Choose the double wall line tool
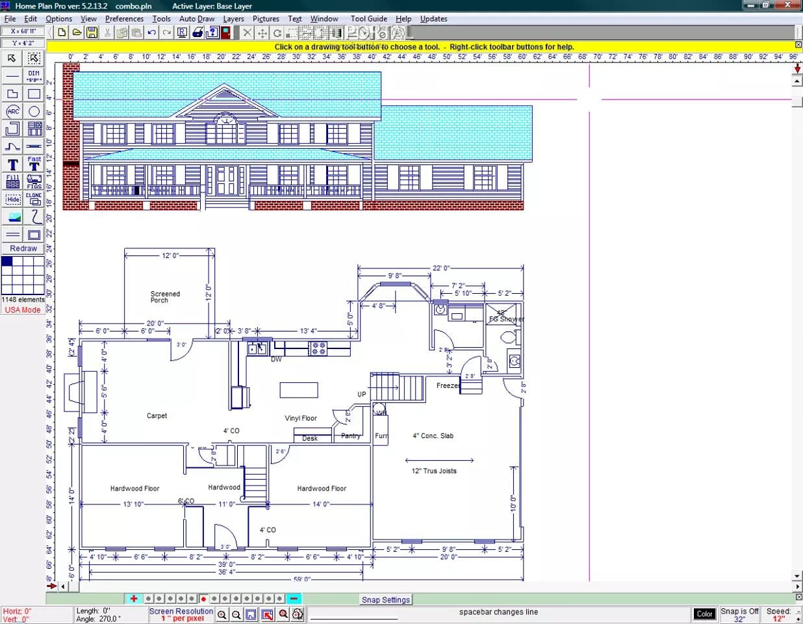This screenshot has width=803, height=624. [34, 146]
